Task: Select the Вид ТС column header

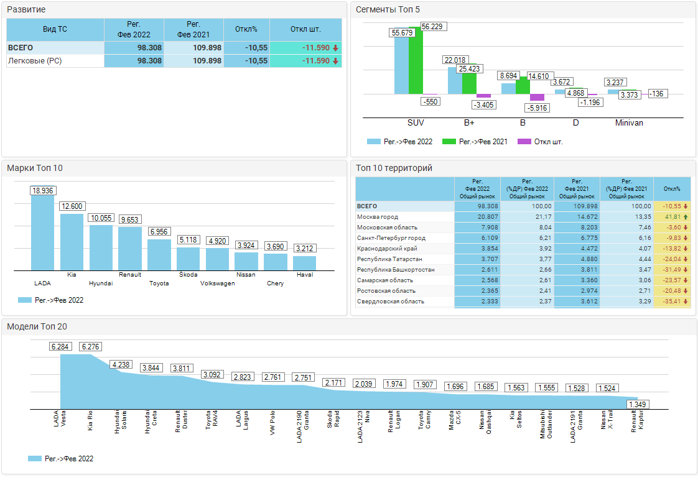Action: click(55, 29)
